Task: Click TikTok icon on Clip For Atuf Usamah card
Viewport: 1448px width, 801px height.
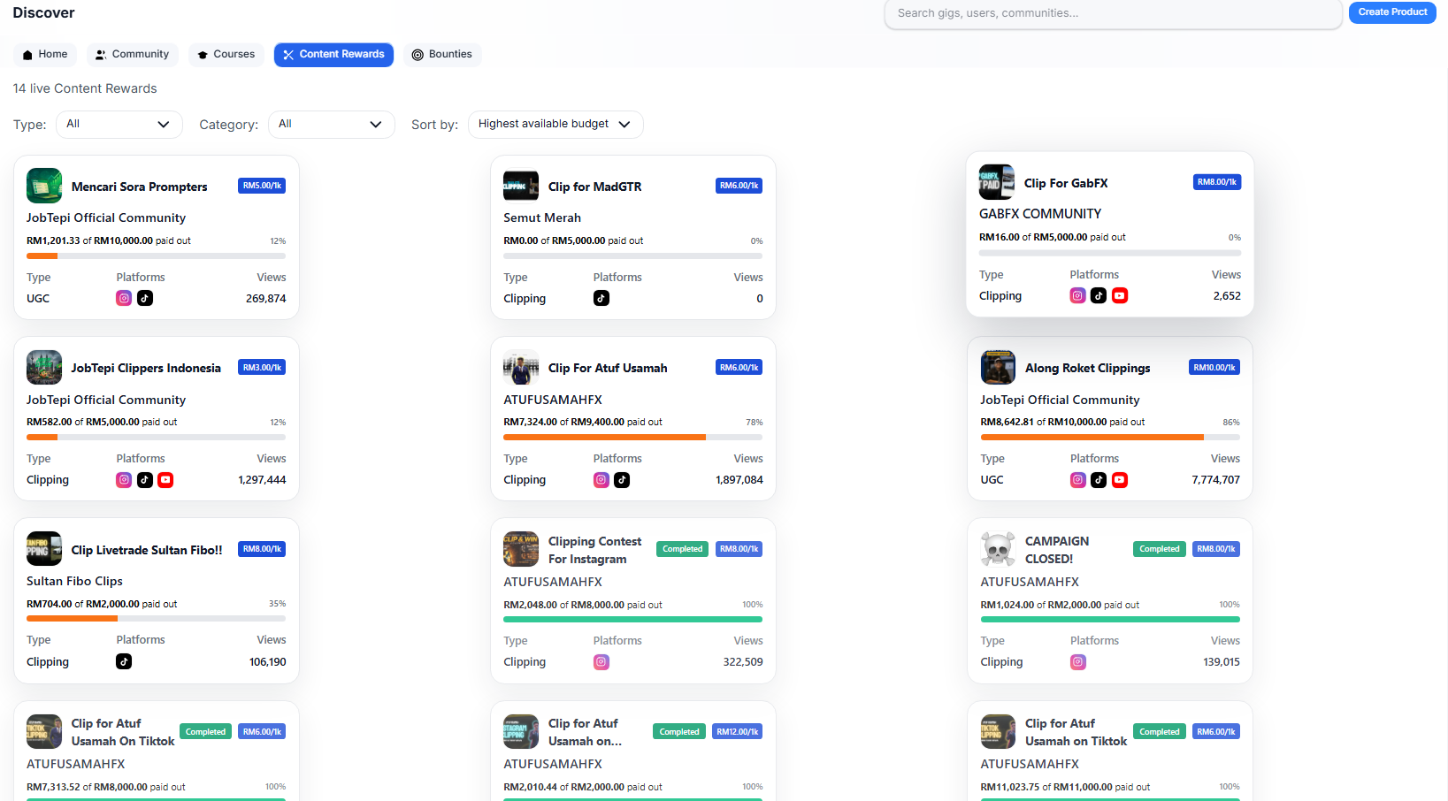Action: [622, 480]
